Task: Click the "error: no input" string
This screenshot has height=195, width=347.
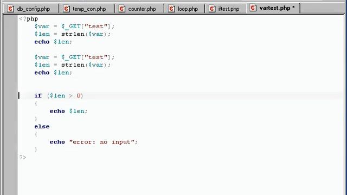Action: tap(102, 142)
